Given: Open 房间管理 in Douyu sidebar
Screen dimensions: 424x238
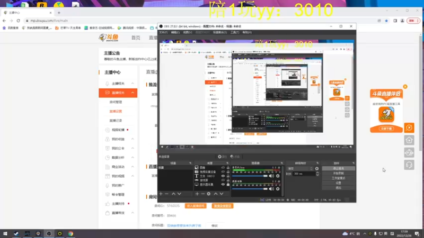Looking at the screenshot, I should click(116, 102).
